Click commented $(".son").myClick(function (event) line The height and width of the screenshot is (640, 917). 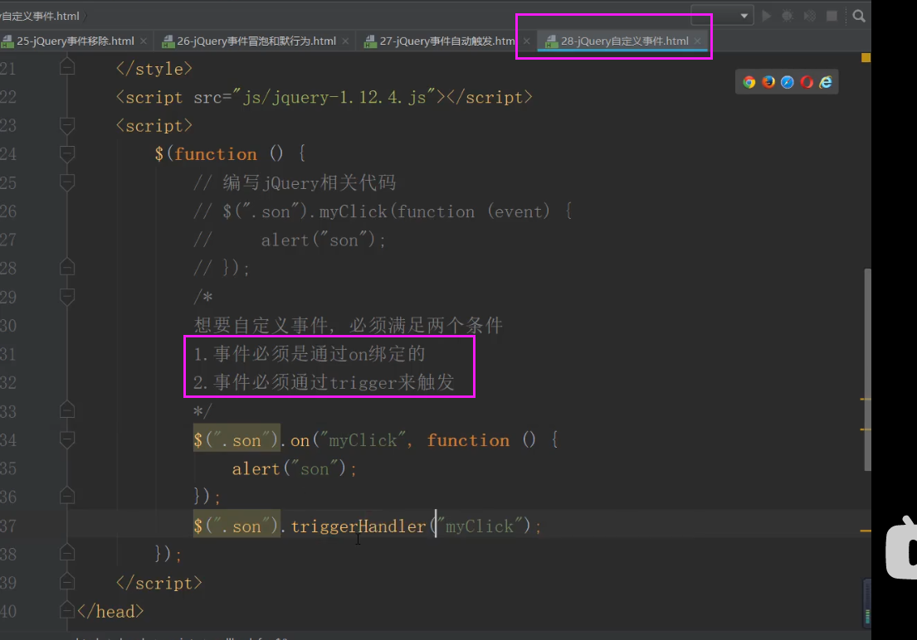pyautogui.click(x=383, y=211)
